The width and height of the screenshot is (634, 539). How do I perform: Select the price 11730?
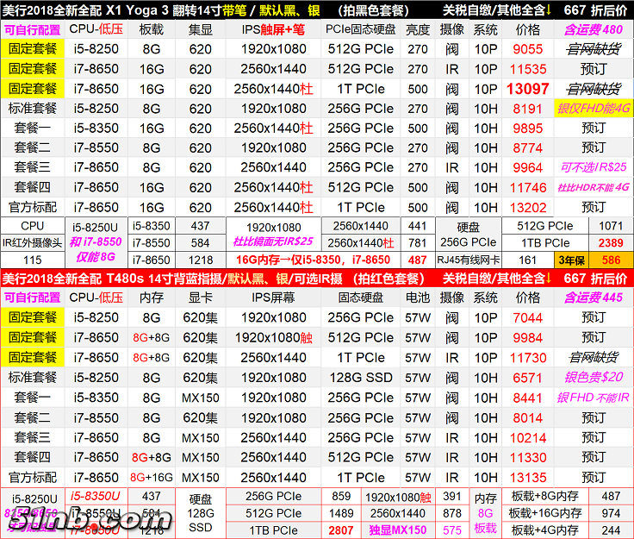[x=528, y=358]
